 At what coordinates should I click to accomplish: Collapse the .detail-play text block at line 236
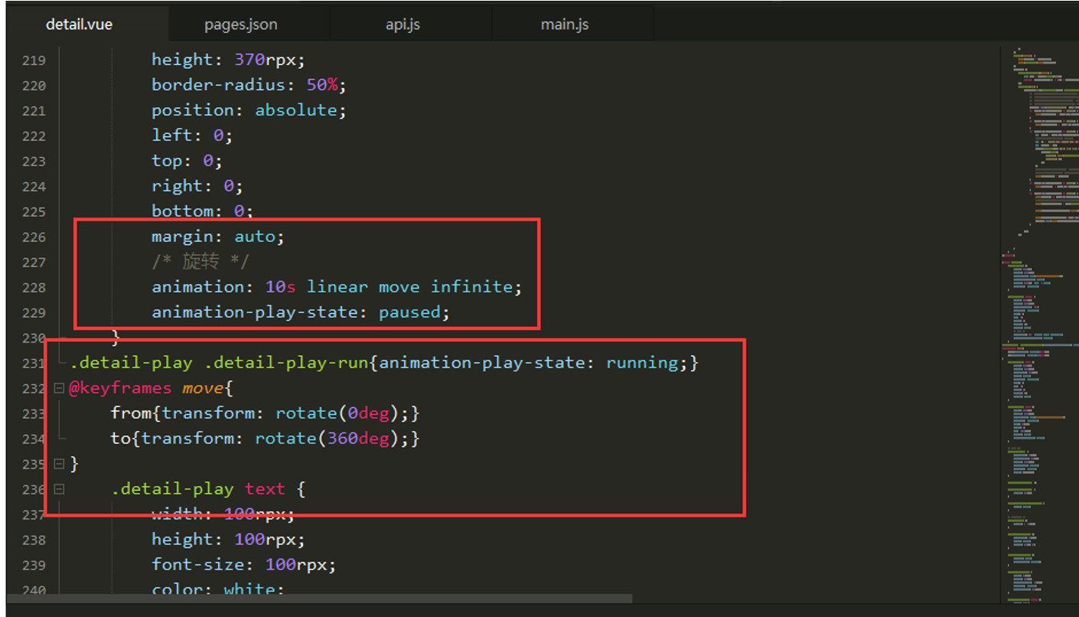point(59,488)
